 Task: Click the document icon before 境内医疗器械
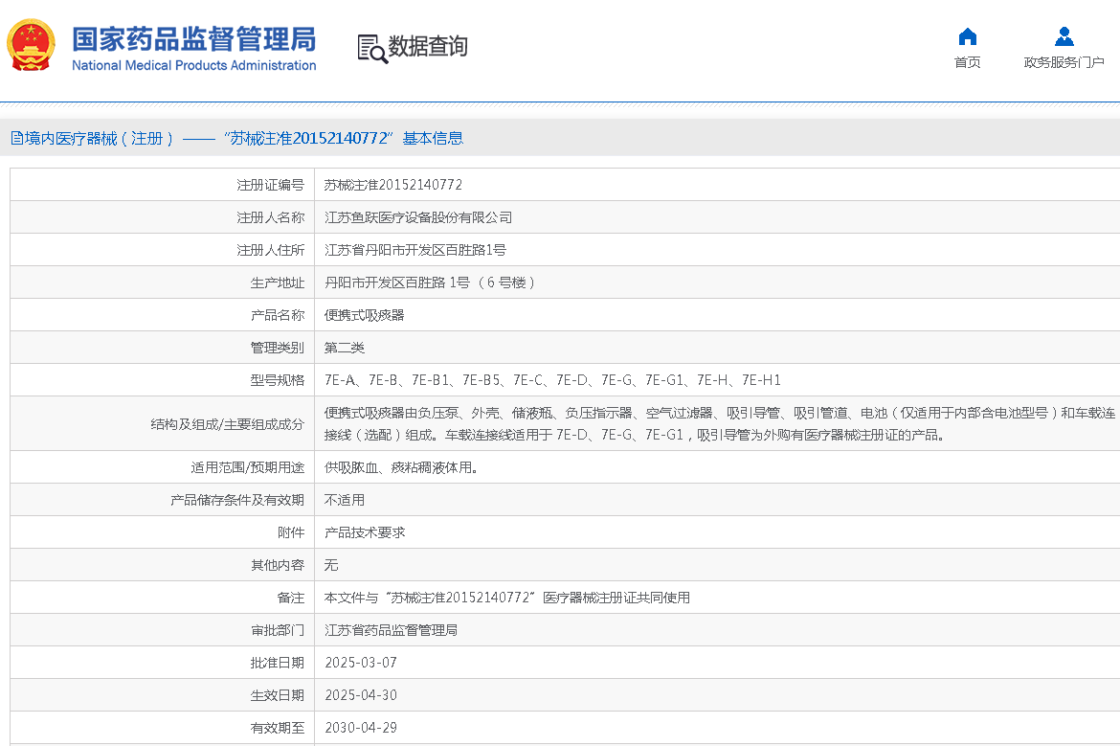pos(16,138)
